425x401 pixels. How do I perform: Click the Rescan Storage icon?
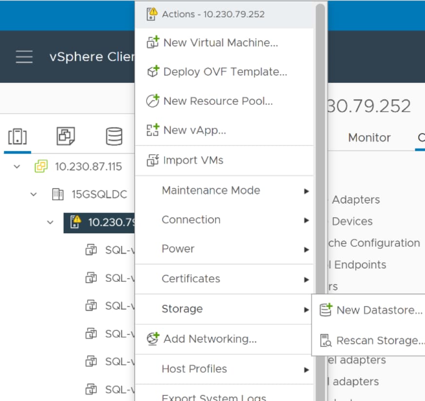(326, 340)
